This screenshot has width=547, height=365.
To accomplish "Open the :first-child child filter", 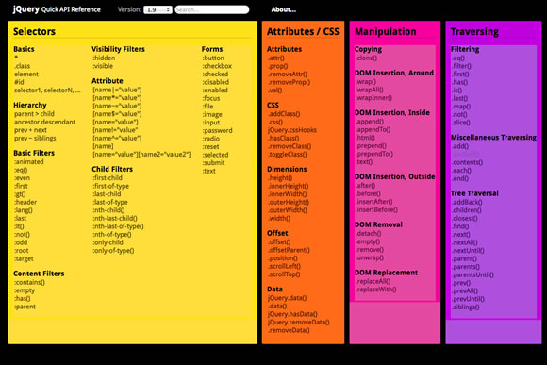I will (108, 177).
